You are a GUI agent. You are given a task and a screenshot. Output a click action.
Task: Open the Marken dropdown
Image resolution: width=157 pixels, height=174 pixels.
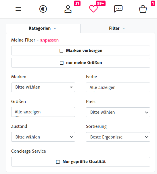tap(43, 87)
